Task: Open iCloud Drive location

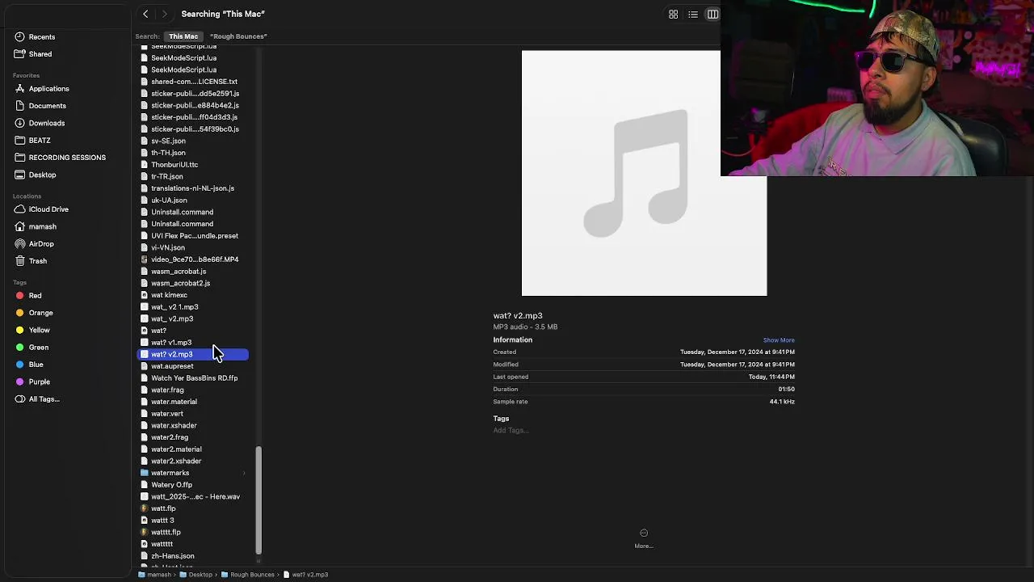Action: (48, 209)
